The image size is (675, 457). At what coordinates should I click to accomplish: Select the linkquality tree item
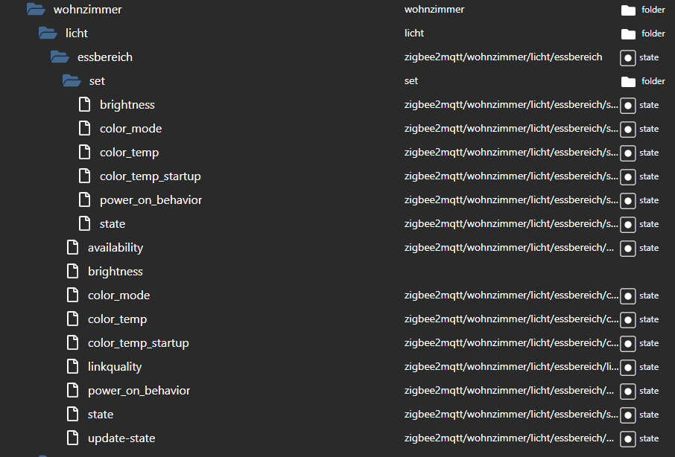click(x=115, y=367)
